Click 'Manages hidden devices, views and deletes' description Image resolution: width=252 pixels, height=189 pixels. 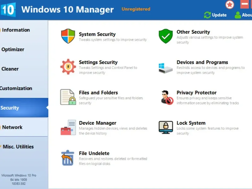(113, 128)
